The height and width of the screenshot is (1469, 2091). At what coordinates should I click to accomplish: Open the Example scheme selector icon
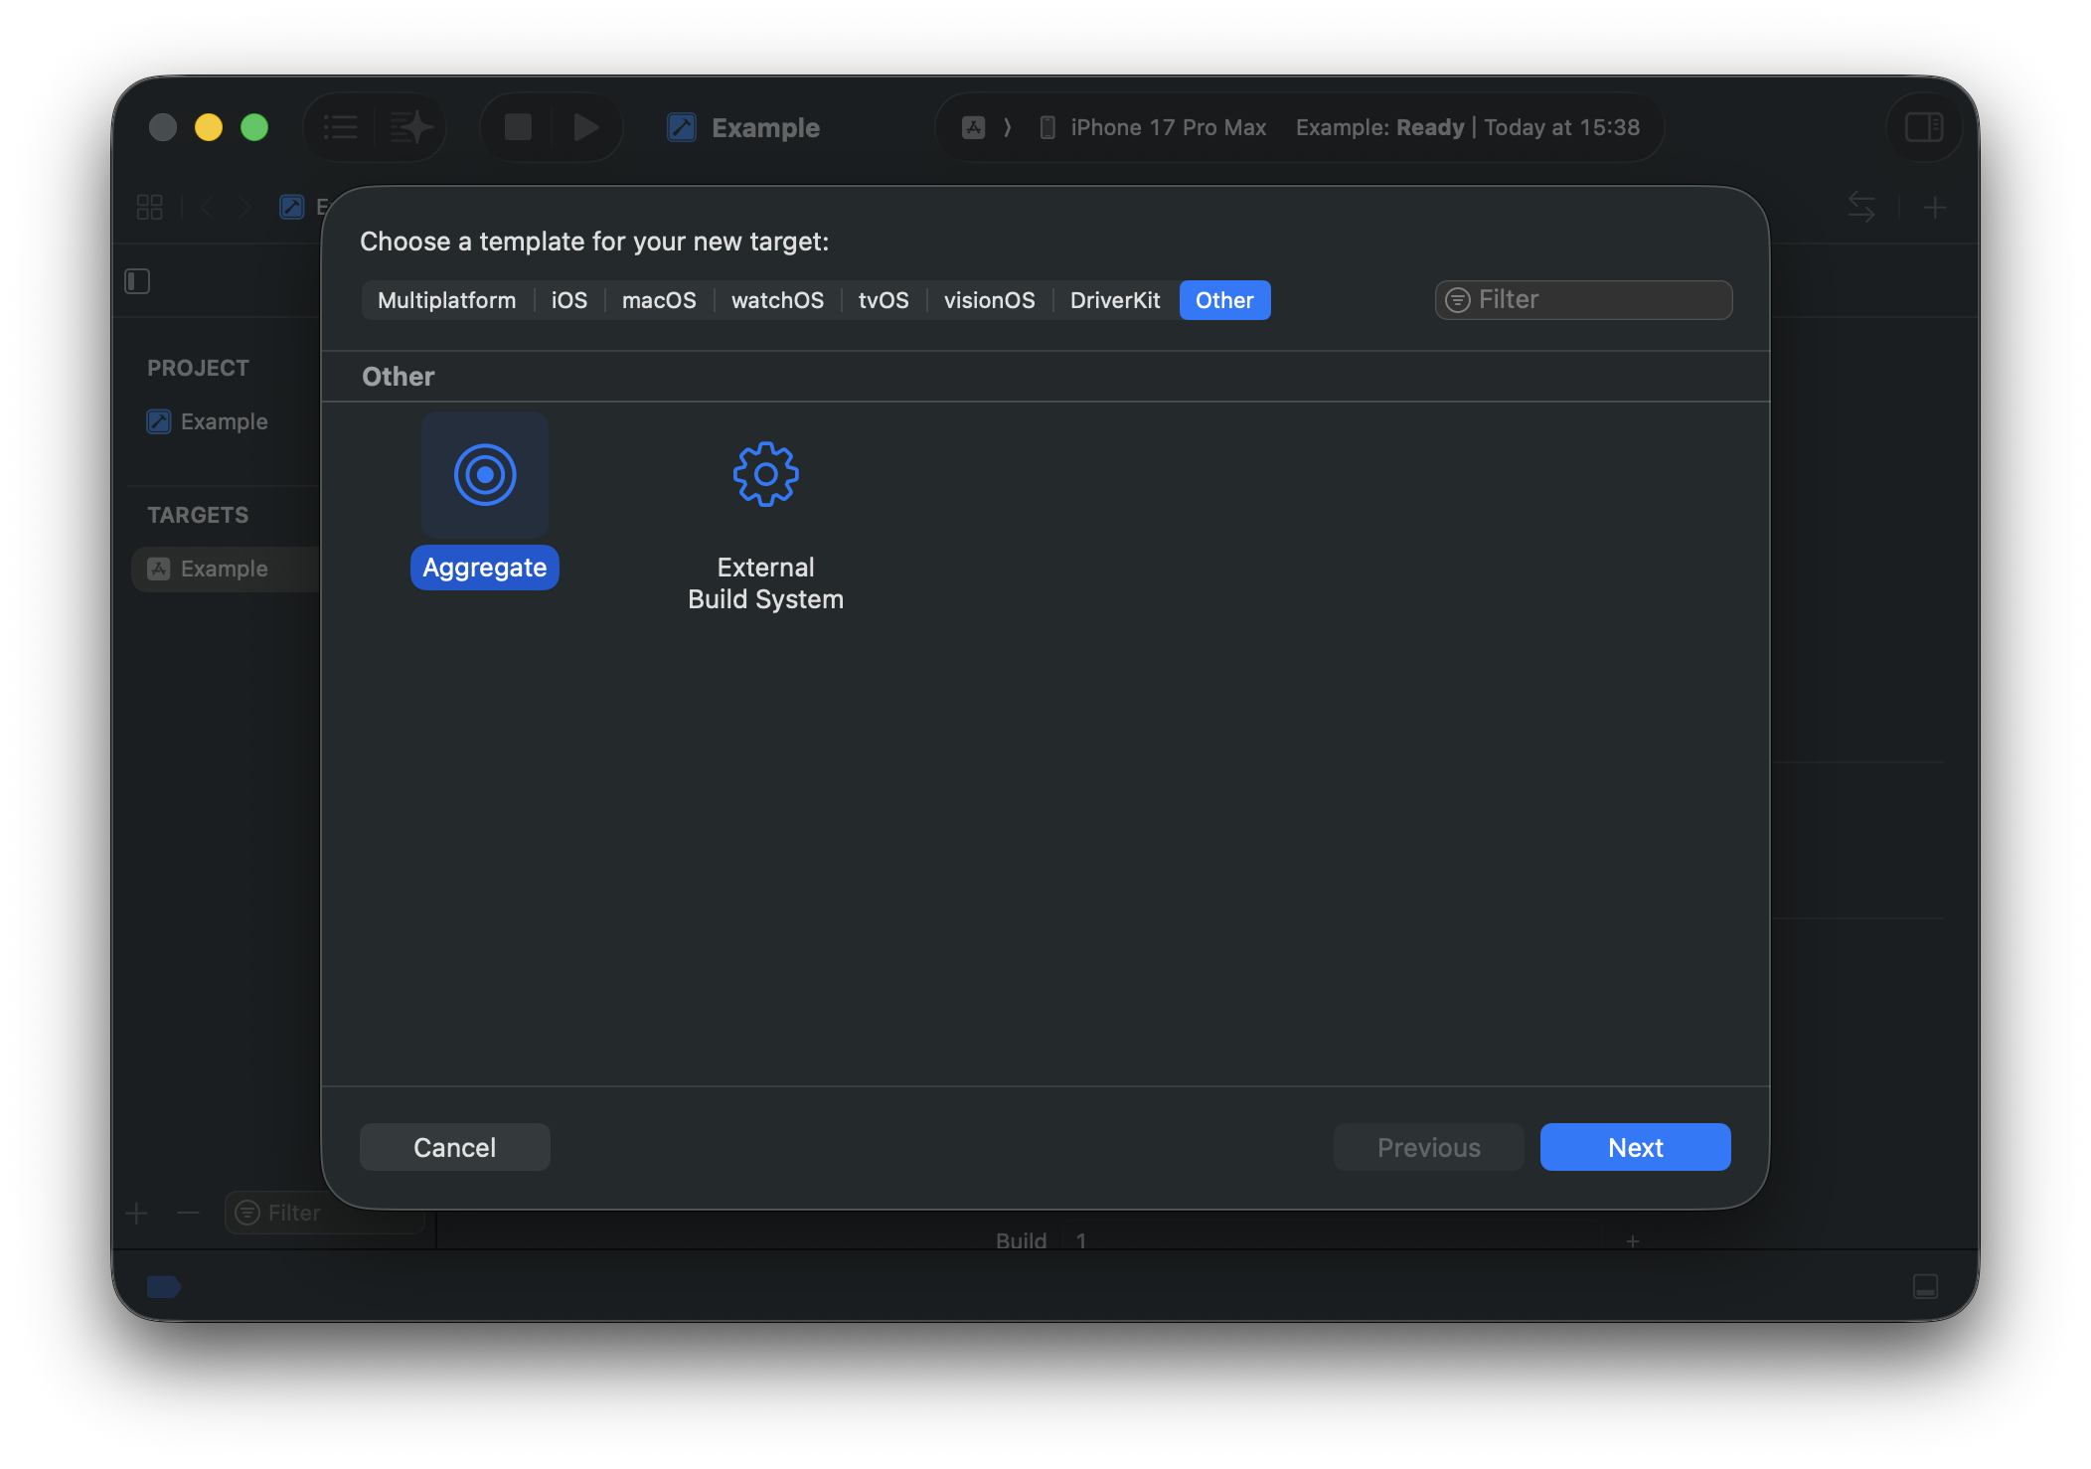pyautogui.click(x=974, y=127)
